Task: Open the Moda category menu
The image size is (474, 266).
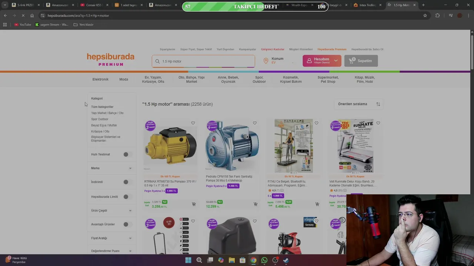Action: click(124, 79)
